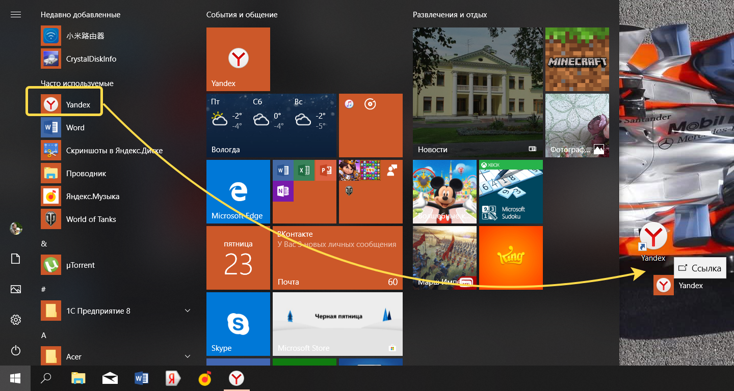Open Mail on the taskbar
Image resolution: width=734 pixels, height=391 pixels.
(110, 378)
